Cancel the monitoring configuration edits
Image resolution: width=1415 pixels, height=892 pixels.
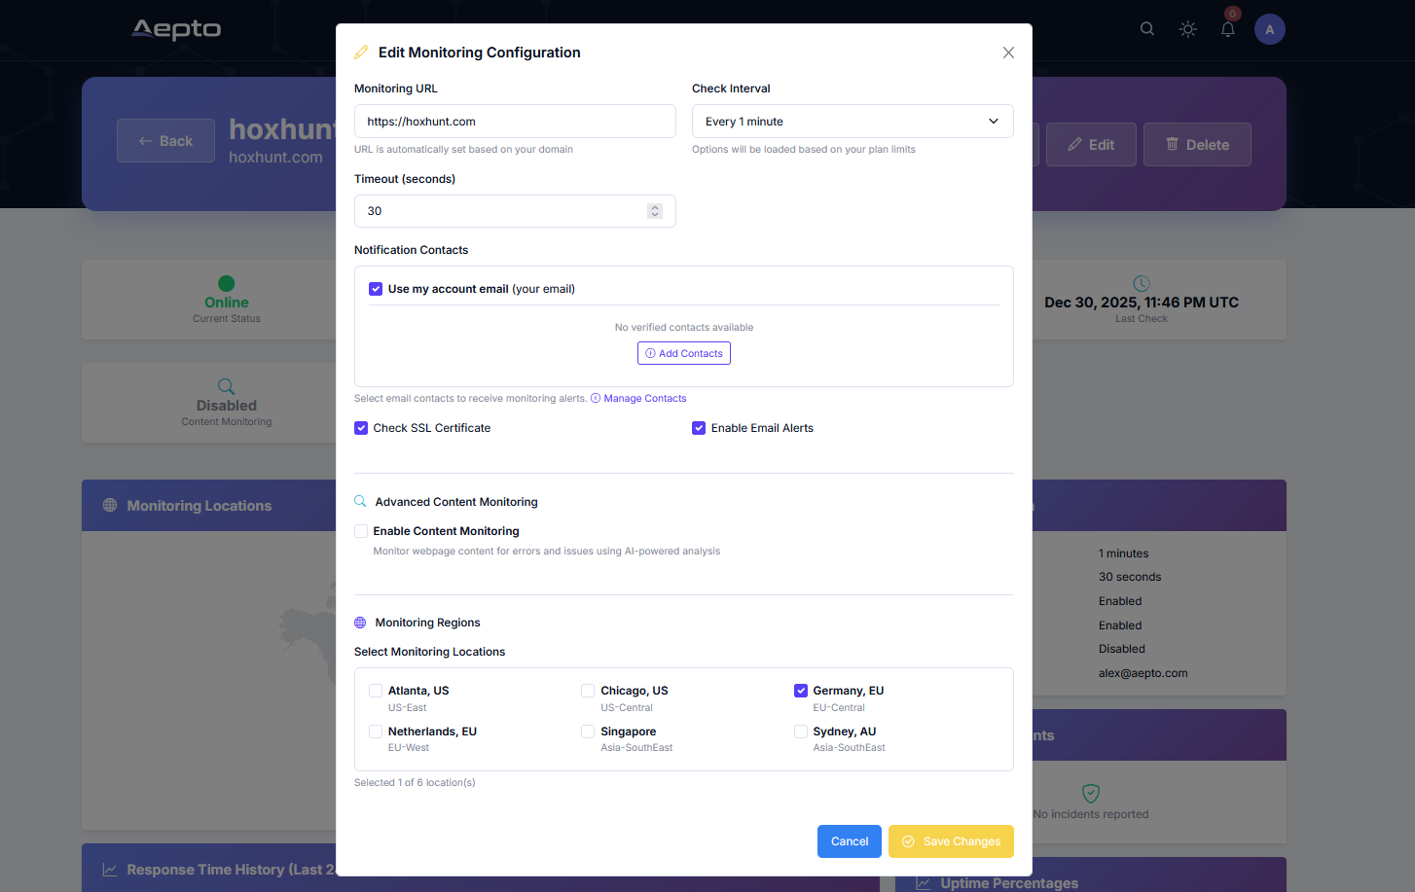point(849,840)
